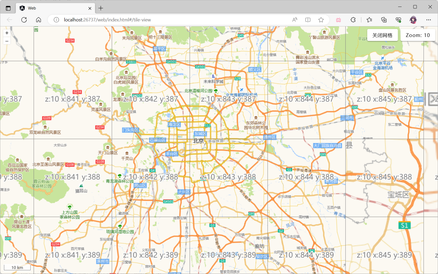Select the Web tab
438x274 pixels.
pyautogui.click(x=55, y=8)
